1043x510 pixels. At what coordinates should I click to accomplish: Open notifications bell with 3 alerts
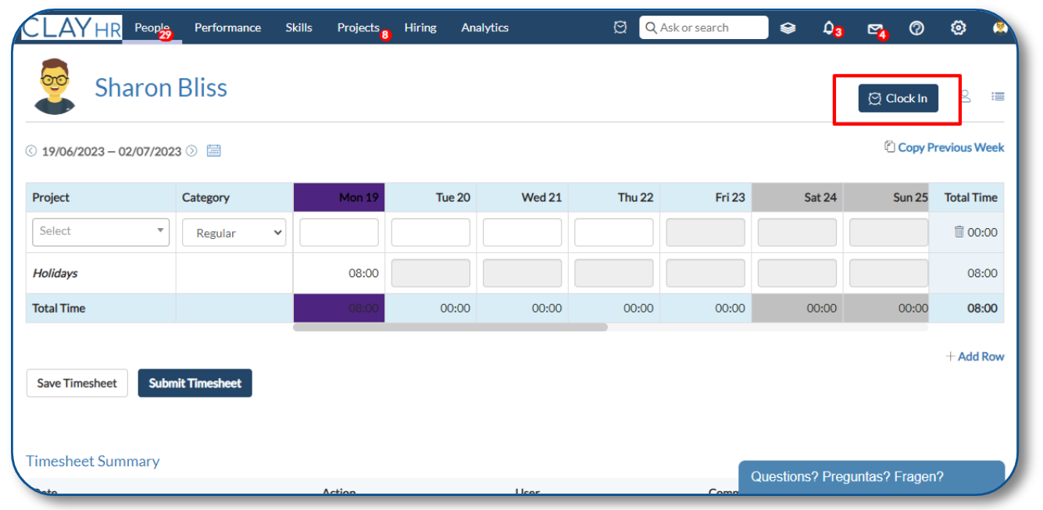pyautogui.click(x=830, y=28)
